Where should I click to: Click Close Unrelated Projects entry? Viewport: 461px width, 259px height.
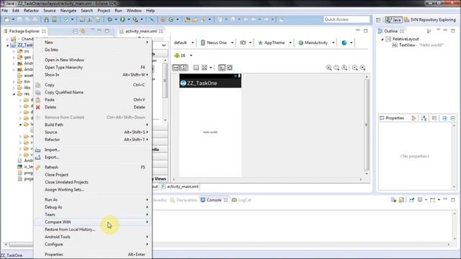(x=93, y=182)
